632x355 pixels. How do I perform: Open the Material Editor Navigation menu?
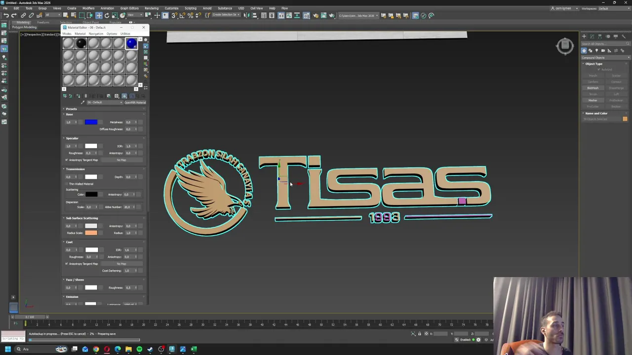tap(96, 34)
